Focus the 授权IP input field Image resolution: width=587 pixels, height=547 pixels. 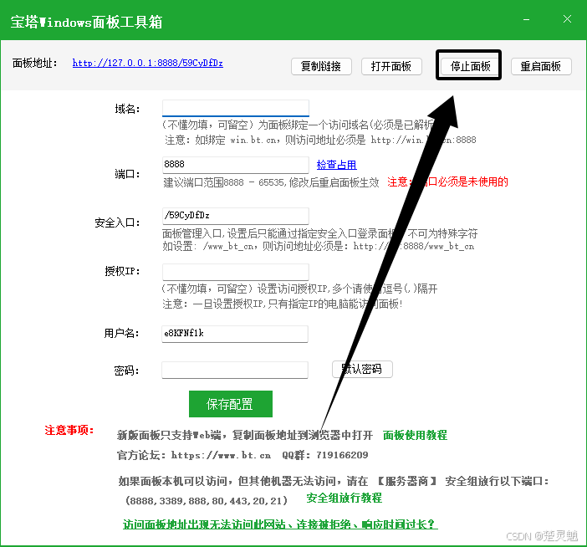(236, 272)
